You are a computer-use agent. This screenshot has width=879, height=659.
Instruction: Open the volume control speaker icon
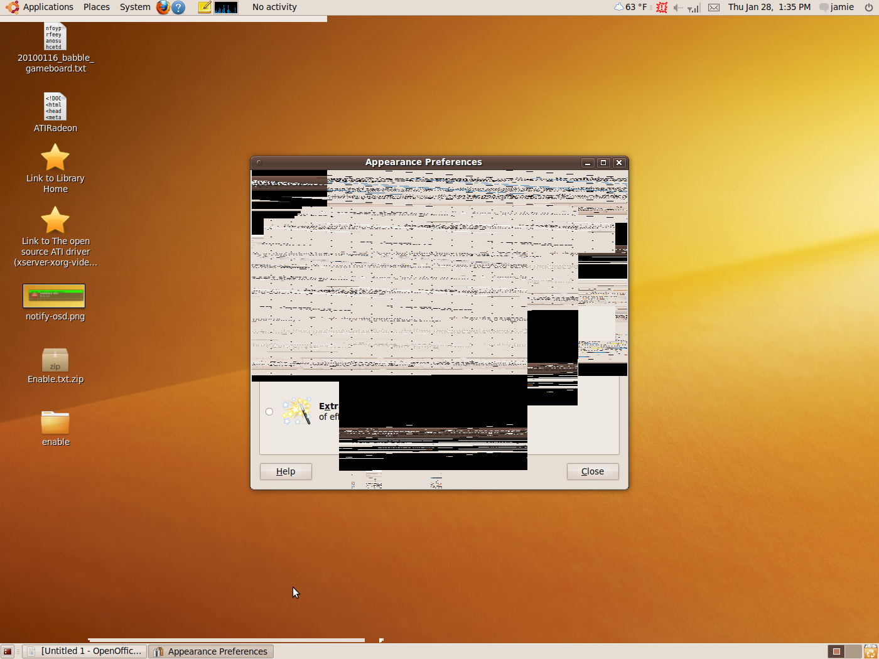coord(677,8)
